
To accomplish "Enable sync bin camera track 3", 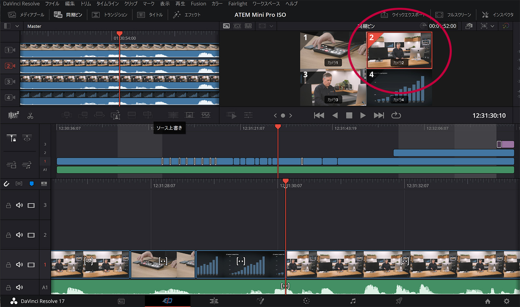I will (x=10, y=81).
